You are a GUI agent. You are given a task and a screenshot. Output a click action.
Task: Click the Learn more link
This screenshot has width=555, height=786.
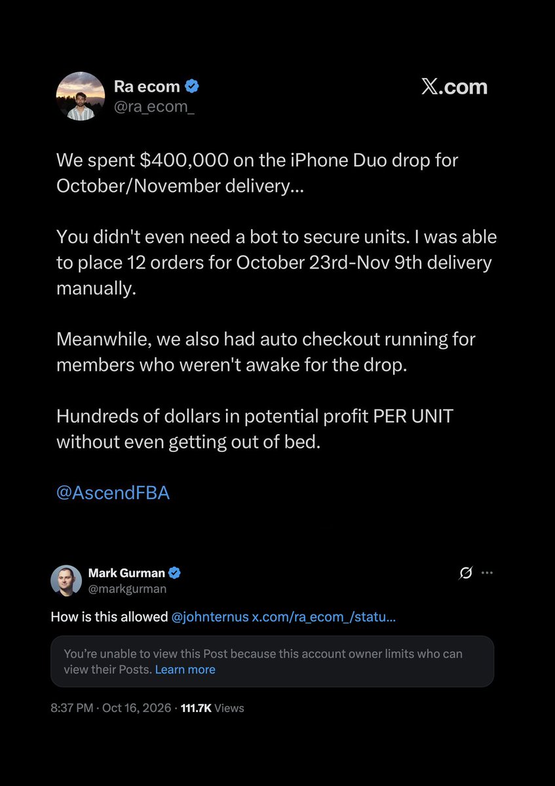[x=185, y=669]
